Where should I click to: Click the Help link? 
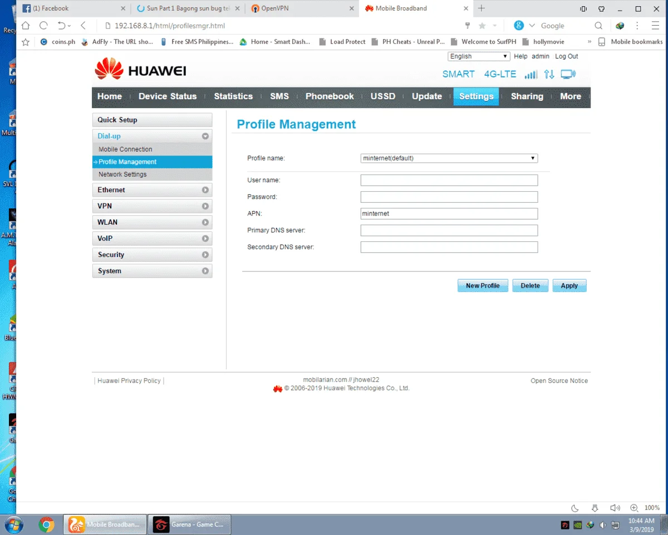(x=520, y=56)
